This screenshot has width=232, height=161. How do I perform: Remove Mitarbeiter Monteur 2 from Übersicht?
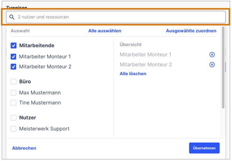(x=212, y=64)
